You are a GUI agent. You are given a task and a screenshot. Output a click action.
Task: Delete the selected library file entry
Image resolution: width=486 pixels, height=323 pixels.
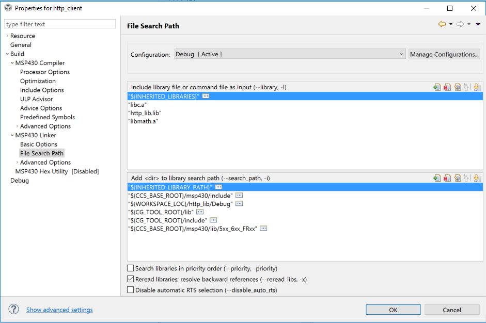tap(447, 87)
